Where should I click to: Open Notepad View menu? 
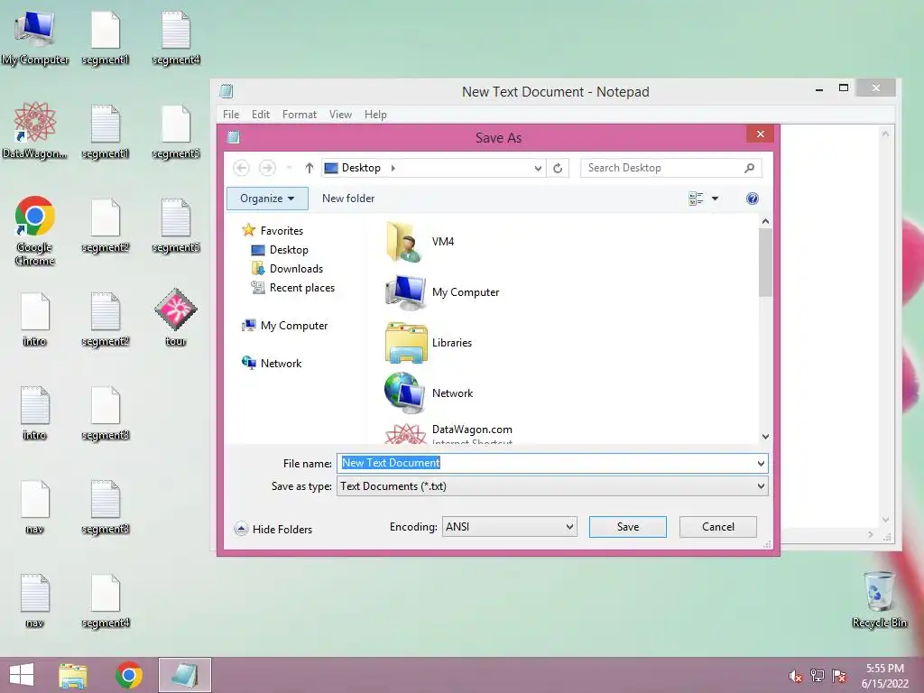[340, 115]
